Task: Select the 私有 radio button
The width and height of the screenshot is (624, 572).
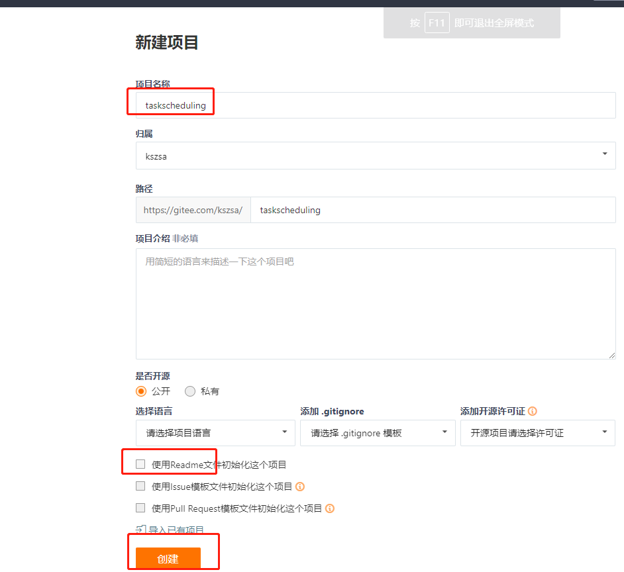Action: coord(190,391)
